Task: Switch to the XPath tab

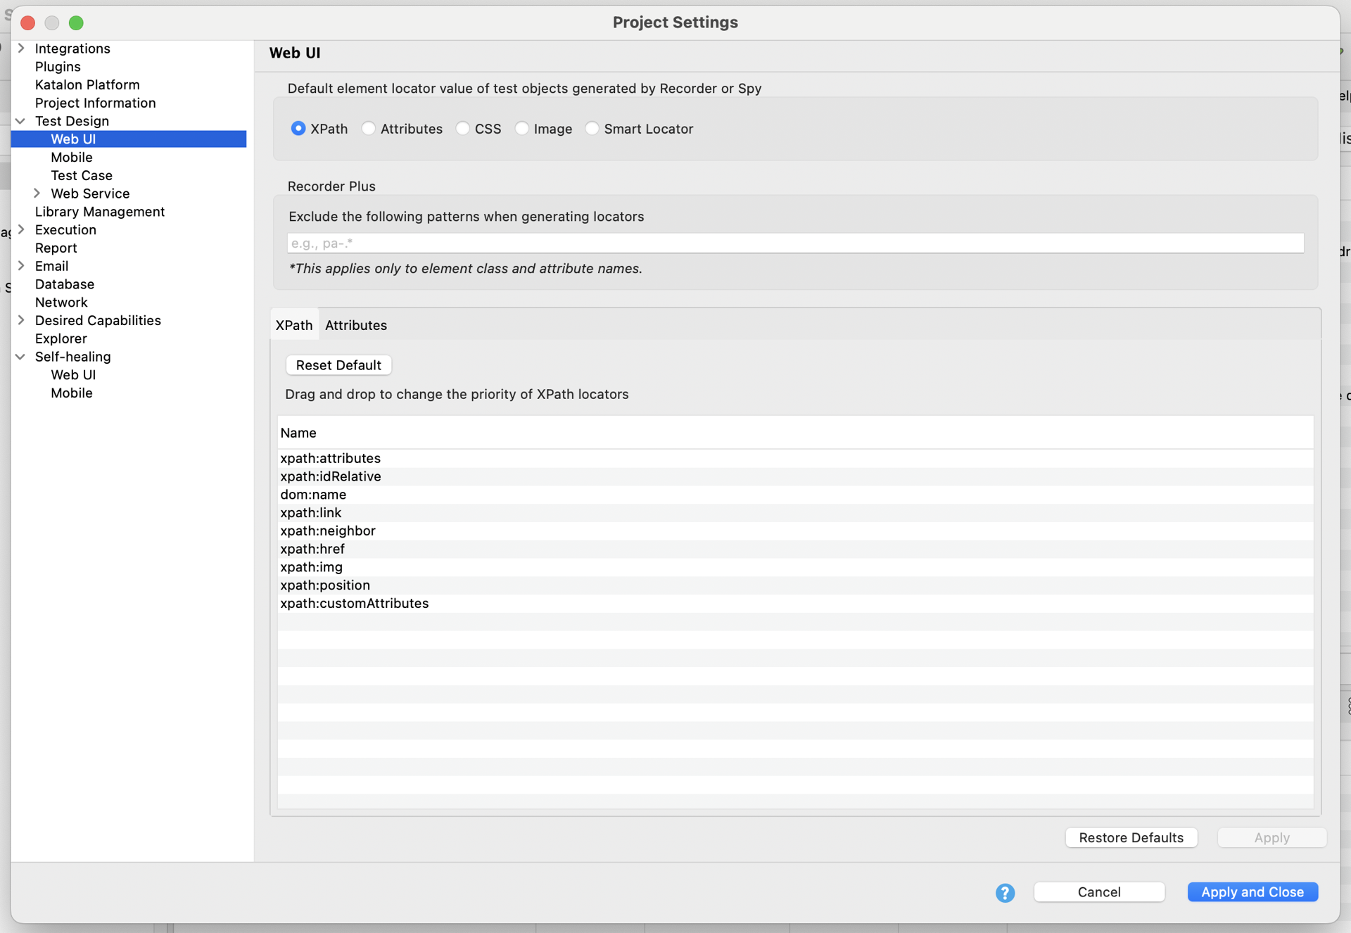Action: [294, 325]
